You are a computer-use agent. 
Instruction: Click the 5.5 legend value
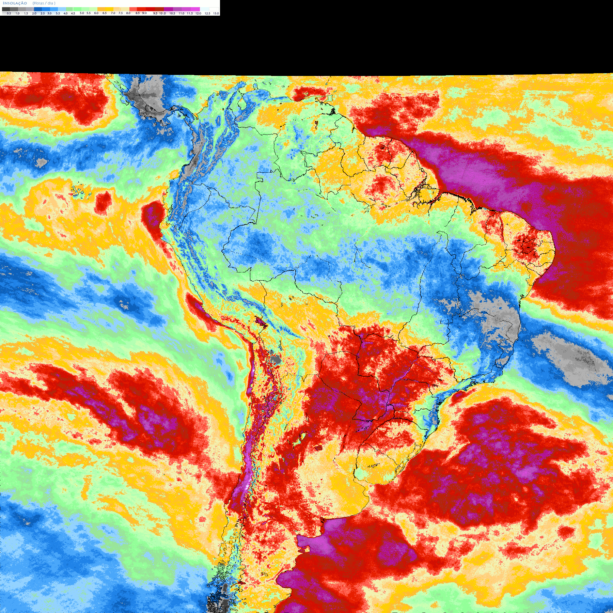pos(89,13)
